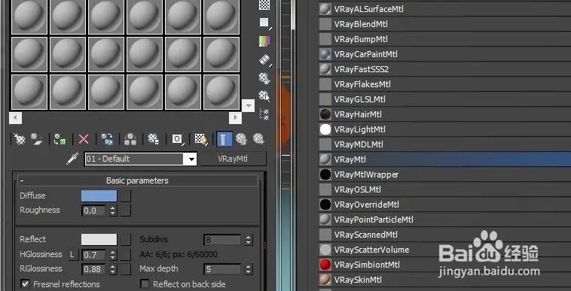Click the RGlossiness spinner arrows
The width and height of the screenshot is (571, 291).
[113, 269]
